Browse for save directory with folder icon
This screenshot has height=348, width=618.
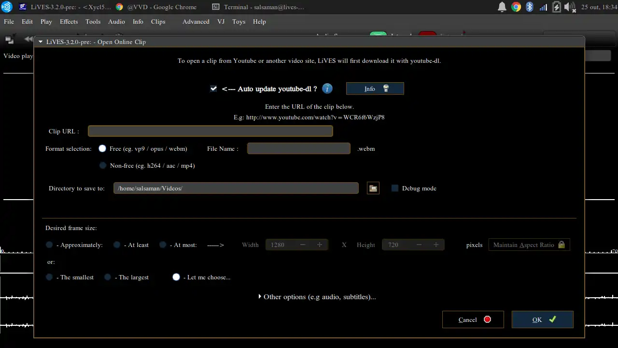click(x=373, y=188)
